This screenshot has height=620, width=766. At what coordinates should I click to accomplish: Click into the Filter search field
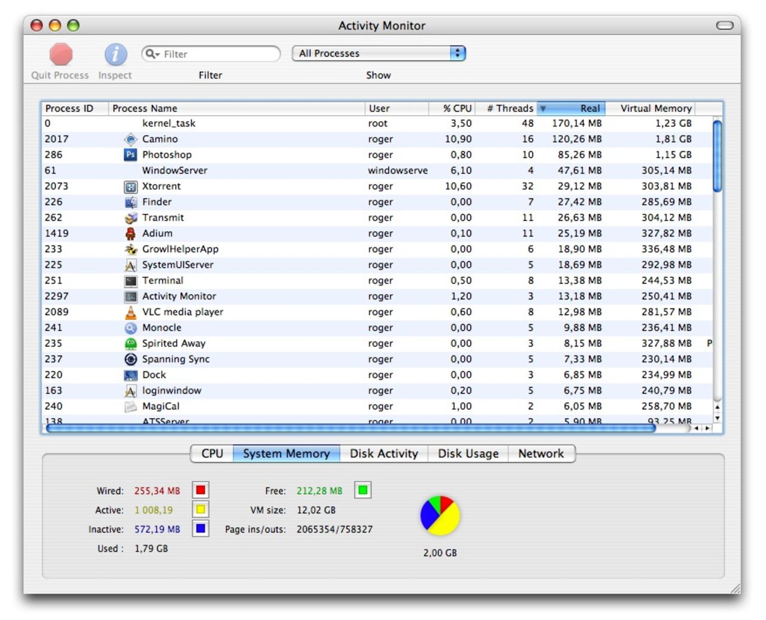218,54
